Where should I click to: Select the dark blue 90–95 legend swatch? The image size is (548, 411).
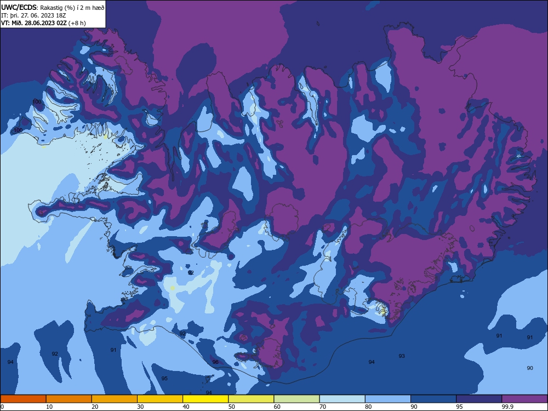pos(433,399)
